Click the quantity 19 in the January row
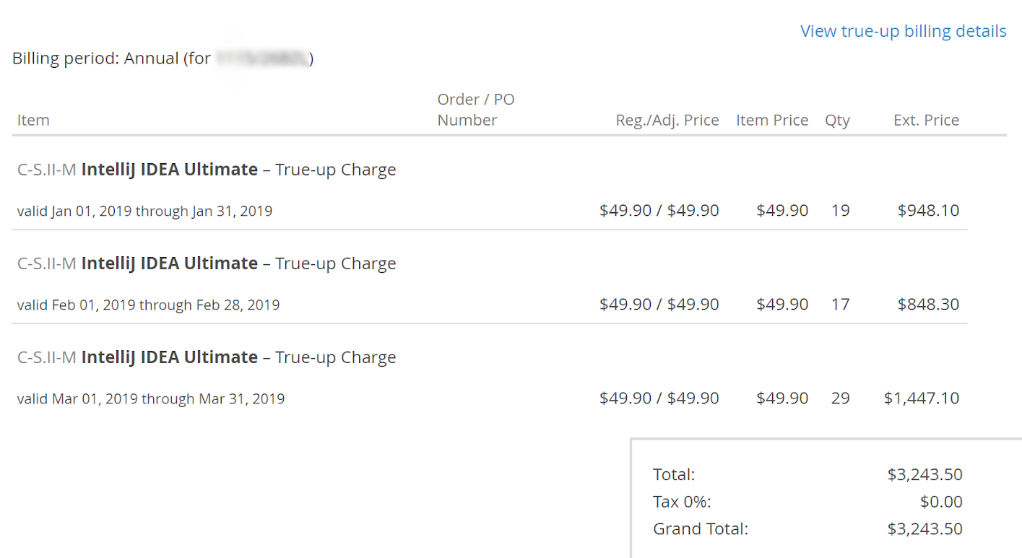Screen dimensions: 1022x558 pyautogui.click(x=840, y=211)
